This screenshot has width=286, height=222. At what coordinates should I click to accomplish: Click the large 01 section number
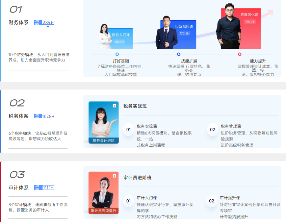click(x=16, y=9)
